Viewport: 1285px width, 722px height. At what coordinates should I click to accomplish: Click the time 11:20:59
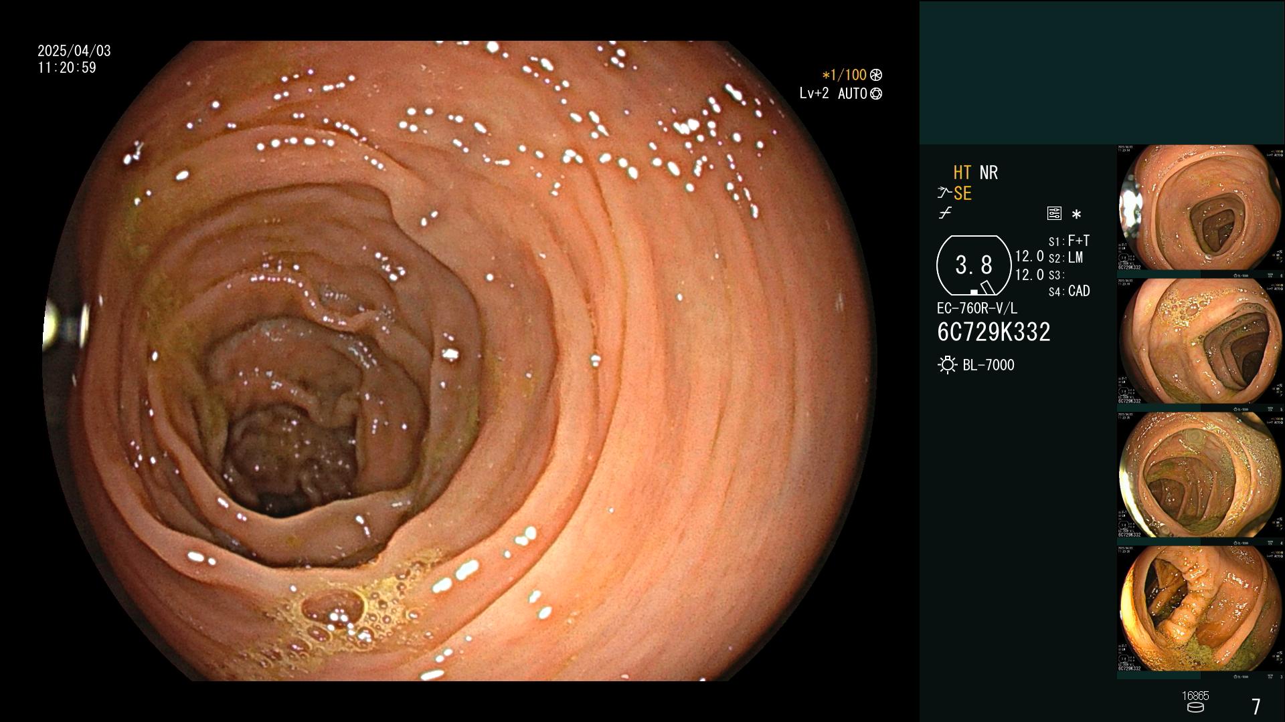pos(67,68)
